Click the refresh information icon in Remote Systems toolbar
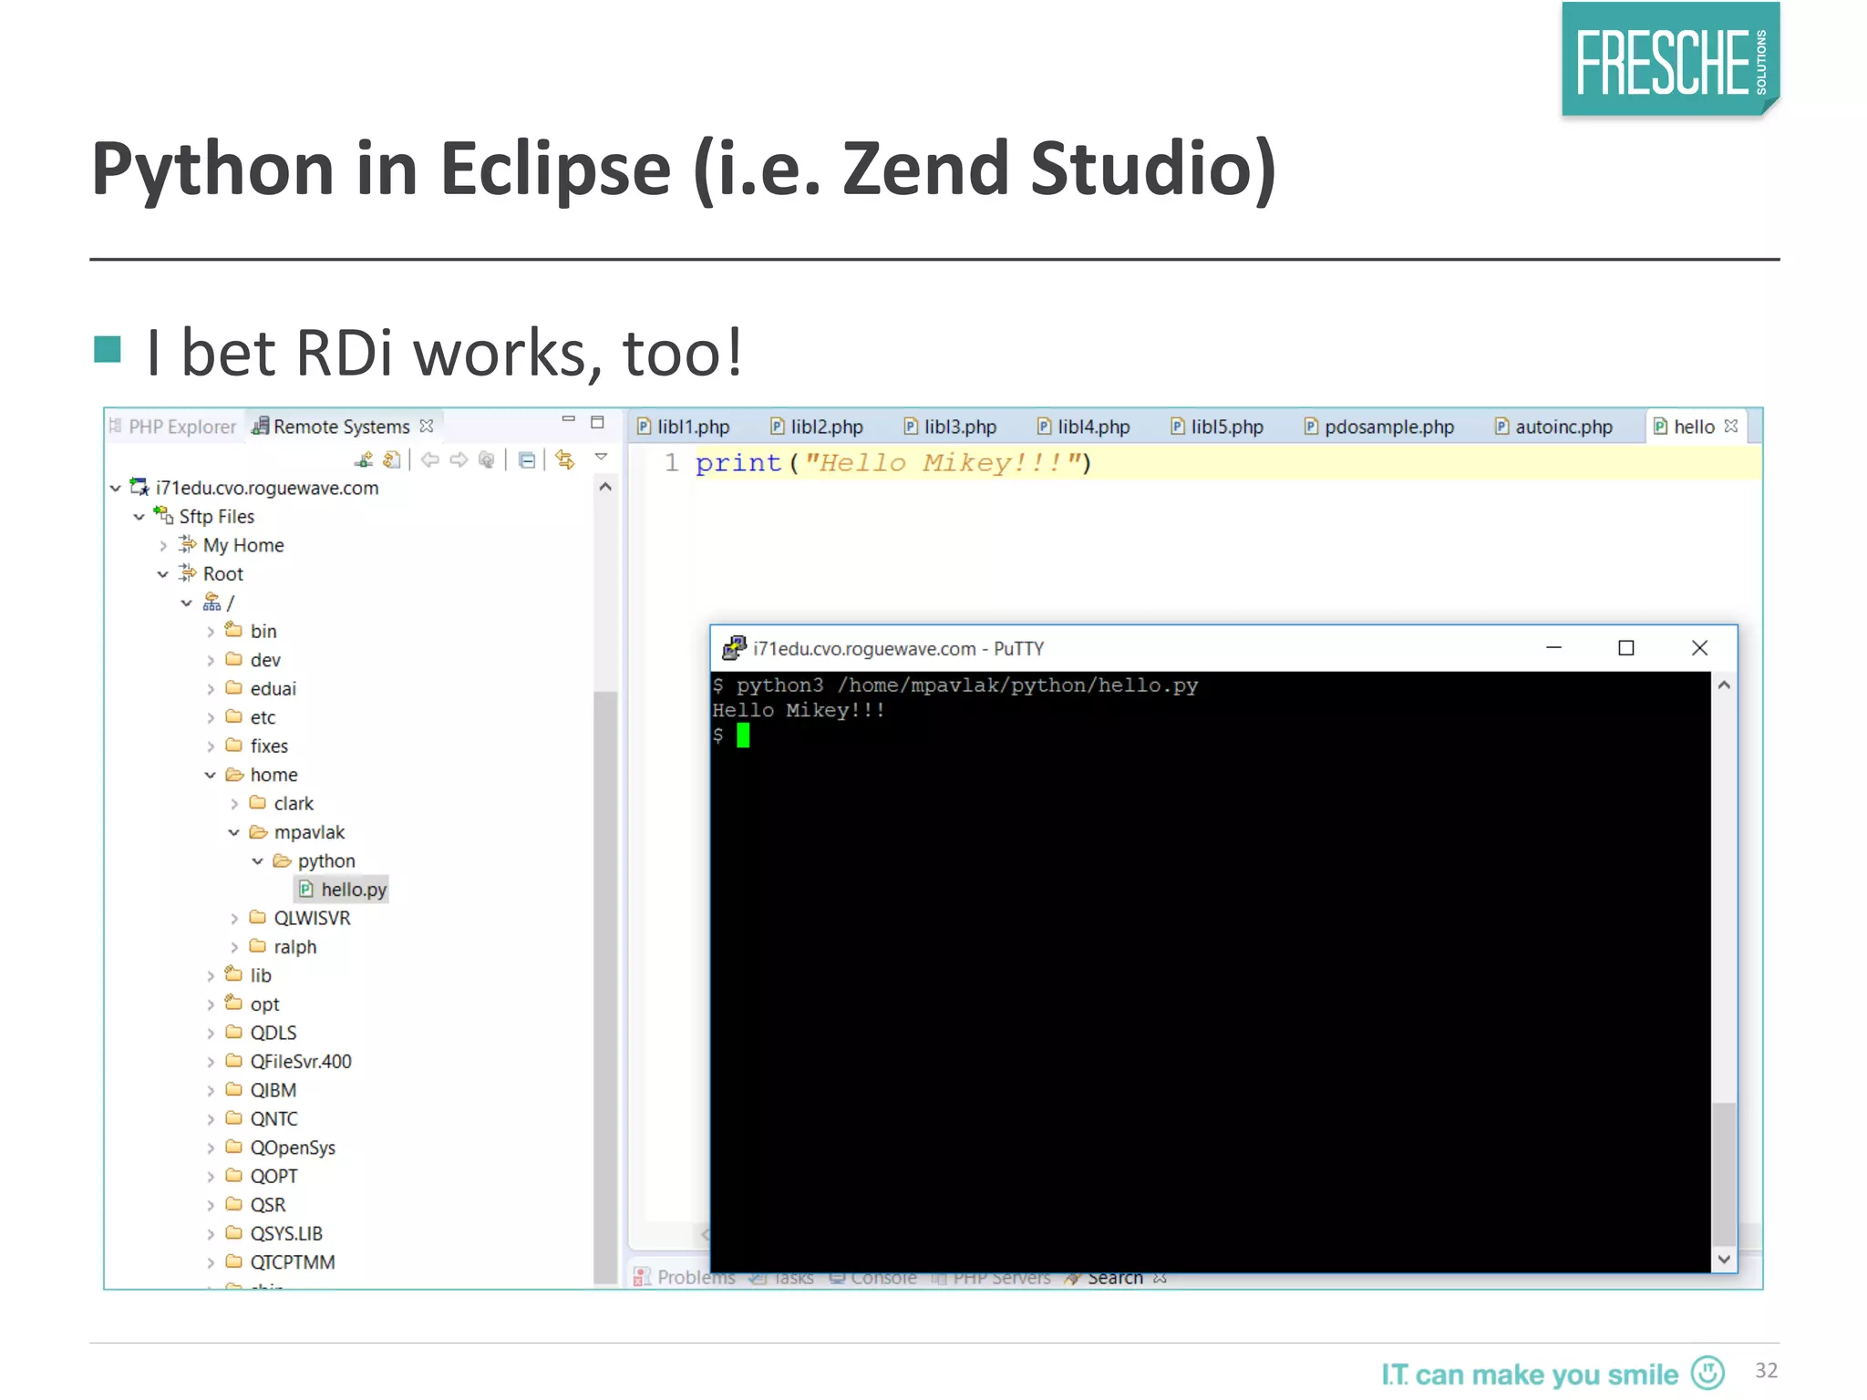 point(392,459)
